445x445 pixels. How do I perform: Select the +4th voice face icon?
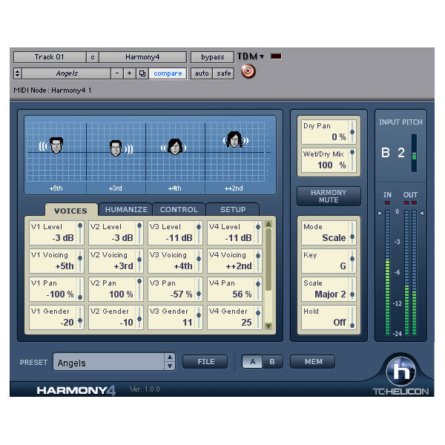click(174, 146)
